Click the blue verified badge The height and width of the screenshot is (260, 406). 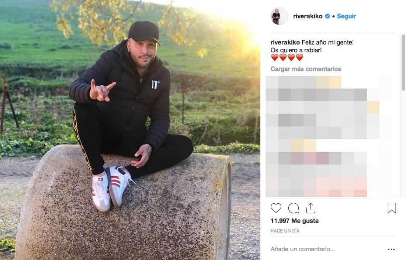pos(327,16)
